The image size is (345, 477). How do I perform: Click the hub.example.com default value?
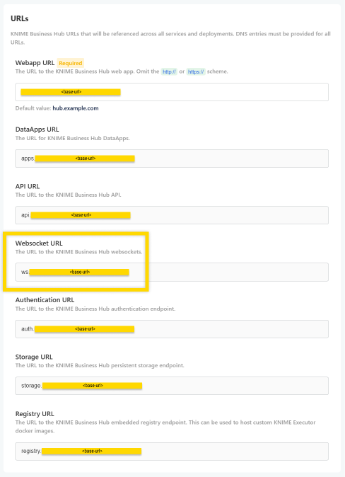pos(76,108)
